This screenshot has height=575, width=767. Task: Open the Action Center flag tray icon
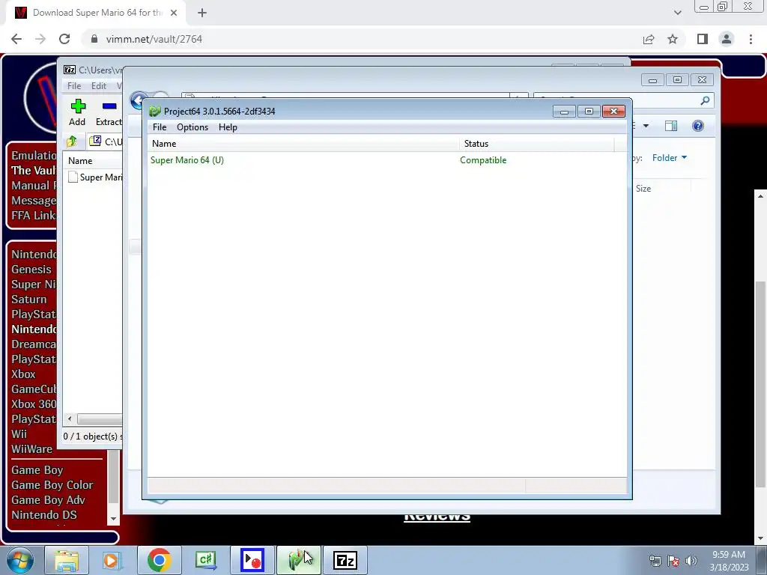(x=673, y=561)
